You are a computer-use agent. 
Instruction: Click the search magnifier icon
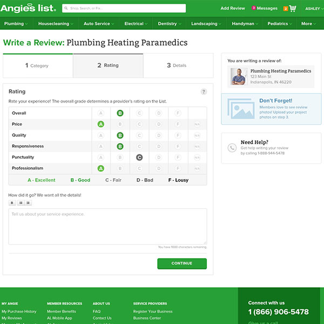66,9
